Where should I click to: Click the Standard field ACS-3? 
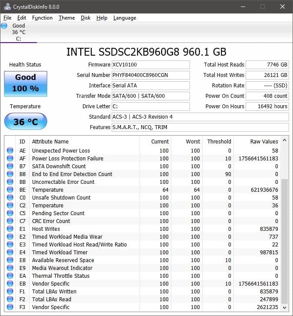click(200, 117)
